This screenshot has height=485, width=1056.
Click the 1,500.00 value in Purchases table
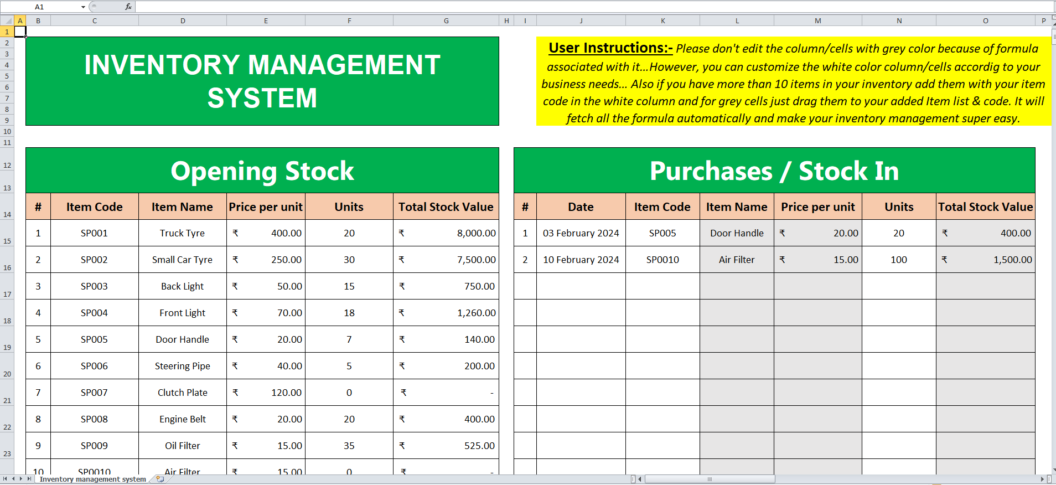click(x=986, y=260)
